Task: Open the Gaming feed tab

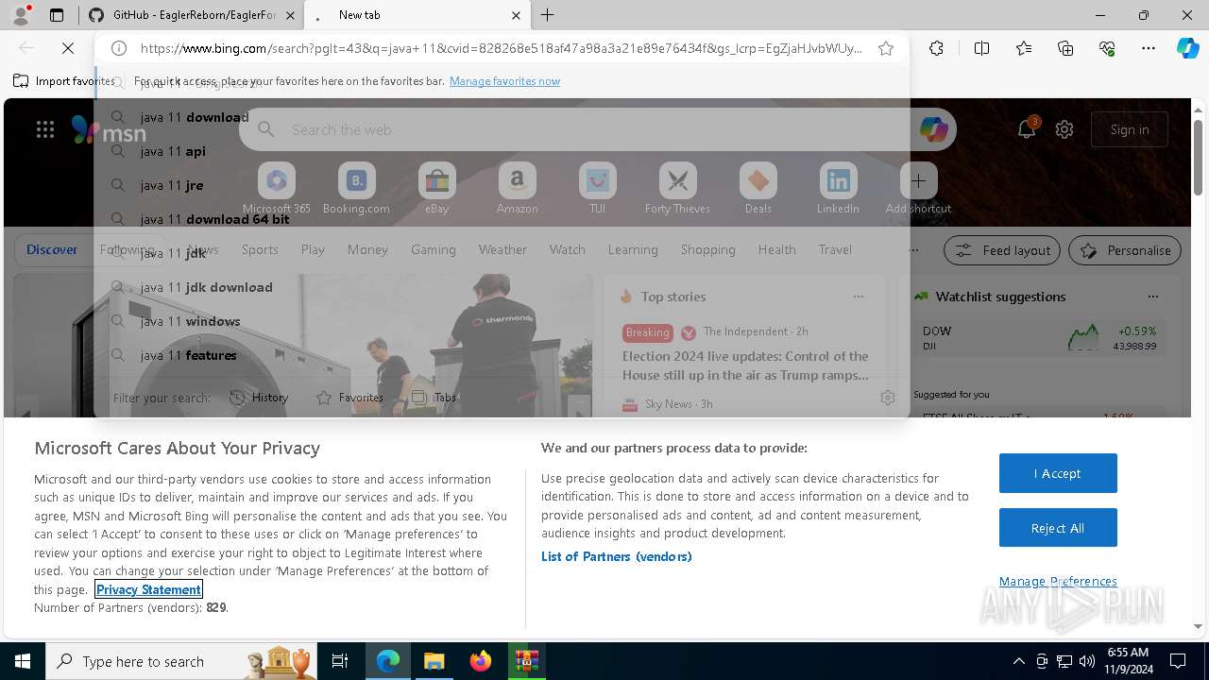Action: click(434, 249)
